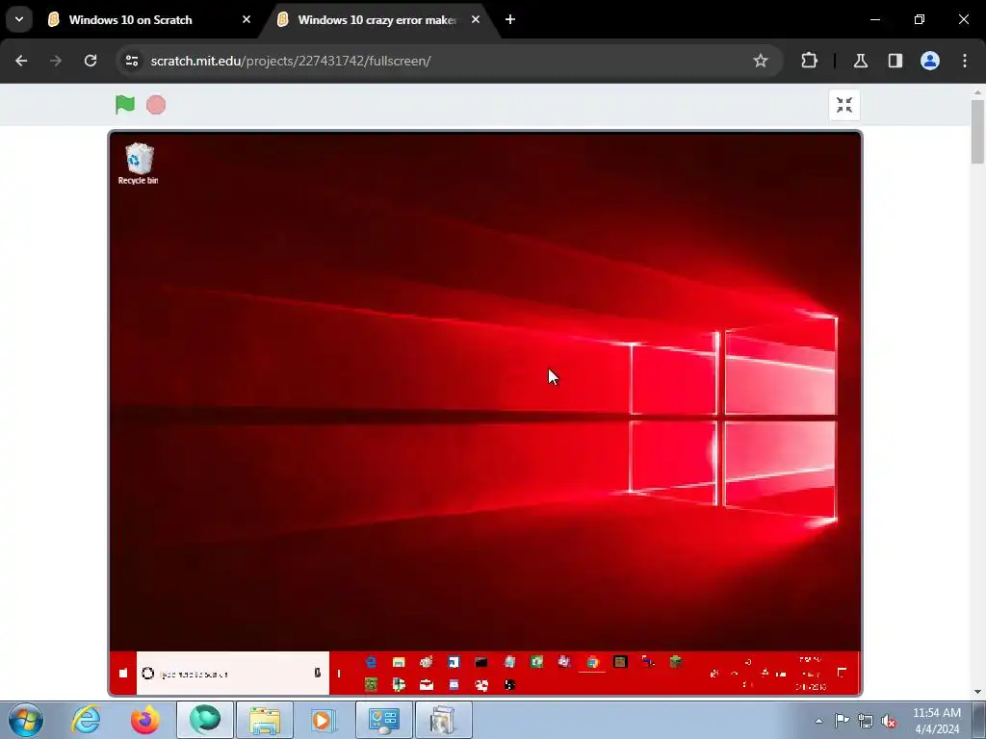Image resolution: width=986 pixels, height=739 pixels.
Task: Launch Firefox from Windows taskbar
Action: tap(145, 720)
